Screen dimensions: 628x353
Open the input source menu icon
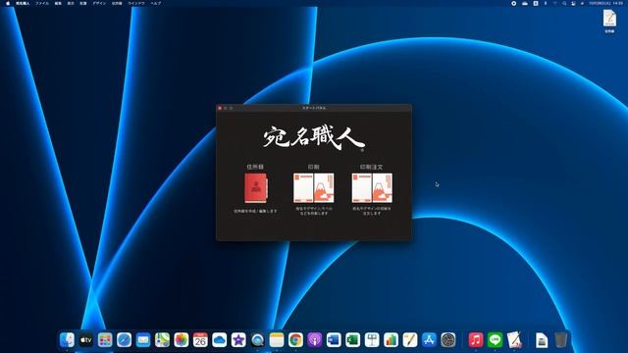(x=536, y=3)
